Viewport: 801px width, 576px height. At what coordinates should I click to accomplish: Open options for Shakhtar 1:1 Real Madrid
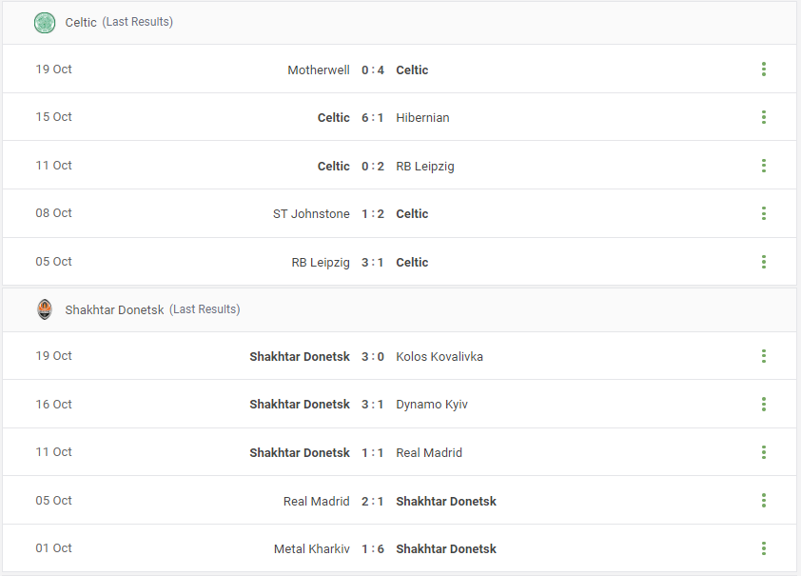tap(764, 452)
